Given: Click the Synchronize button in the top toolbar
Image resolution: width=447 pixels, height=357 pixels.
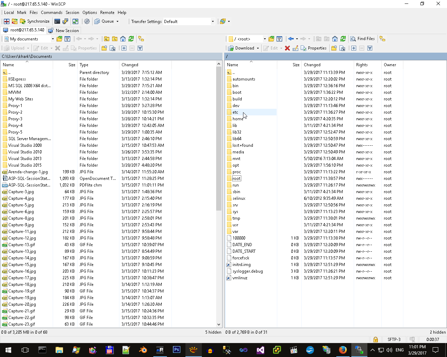Looking at the screenshot, I should [35, 21].
